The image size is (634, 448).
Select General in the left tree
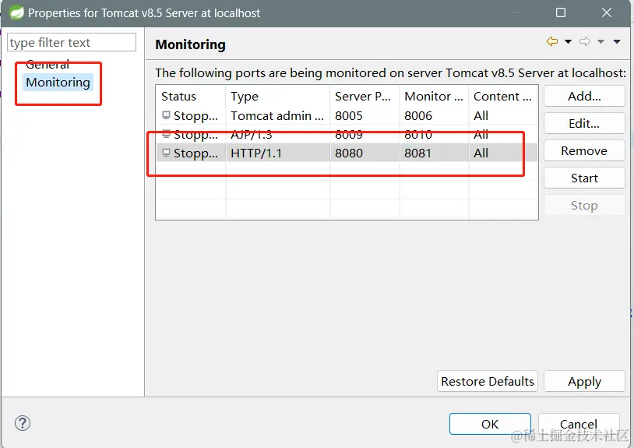click(48, 65)
